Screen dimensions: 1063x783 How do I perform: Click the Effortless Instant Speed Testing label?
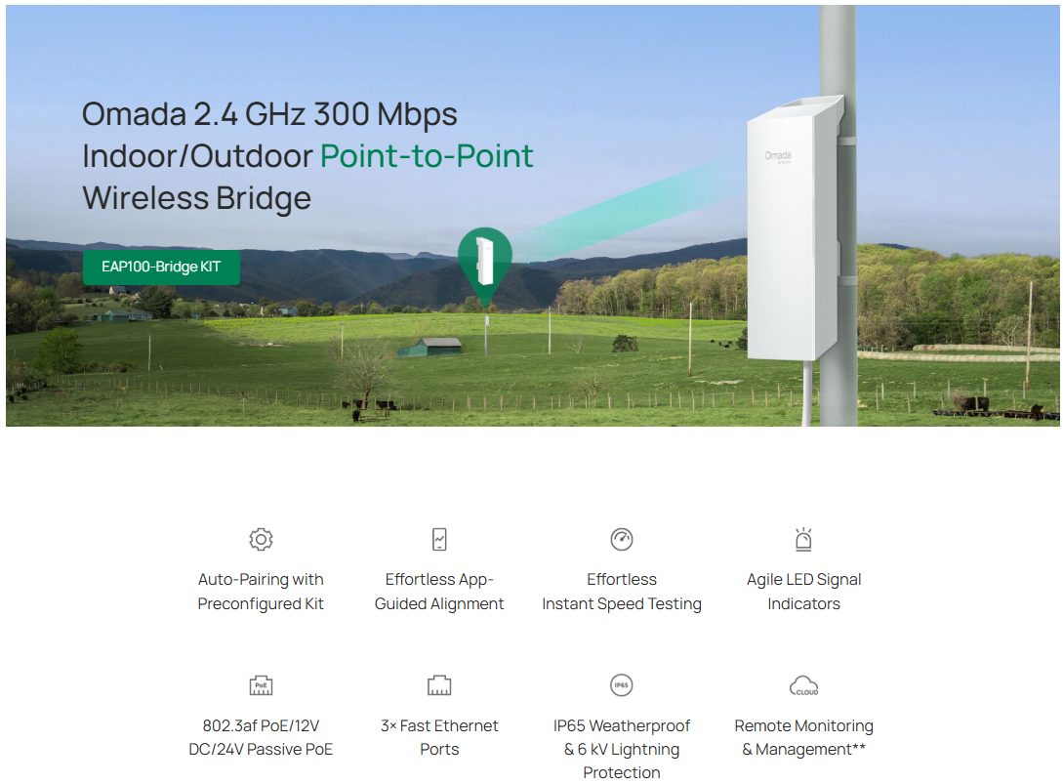pos(622,592)
